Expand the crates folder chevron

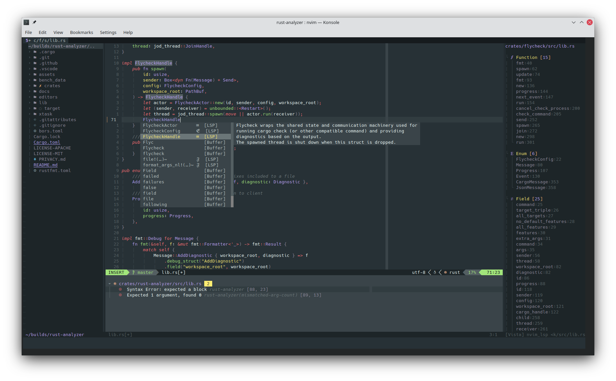(x=30, y=86)
